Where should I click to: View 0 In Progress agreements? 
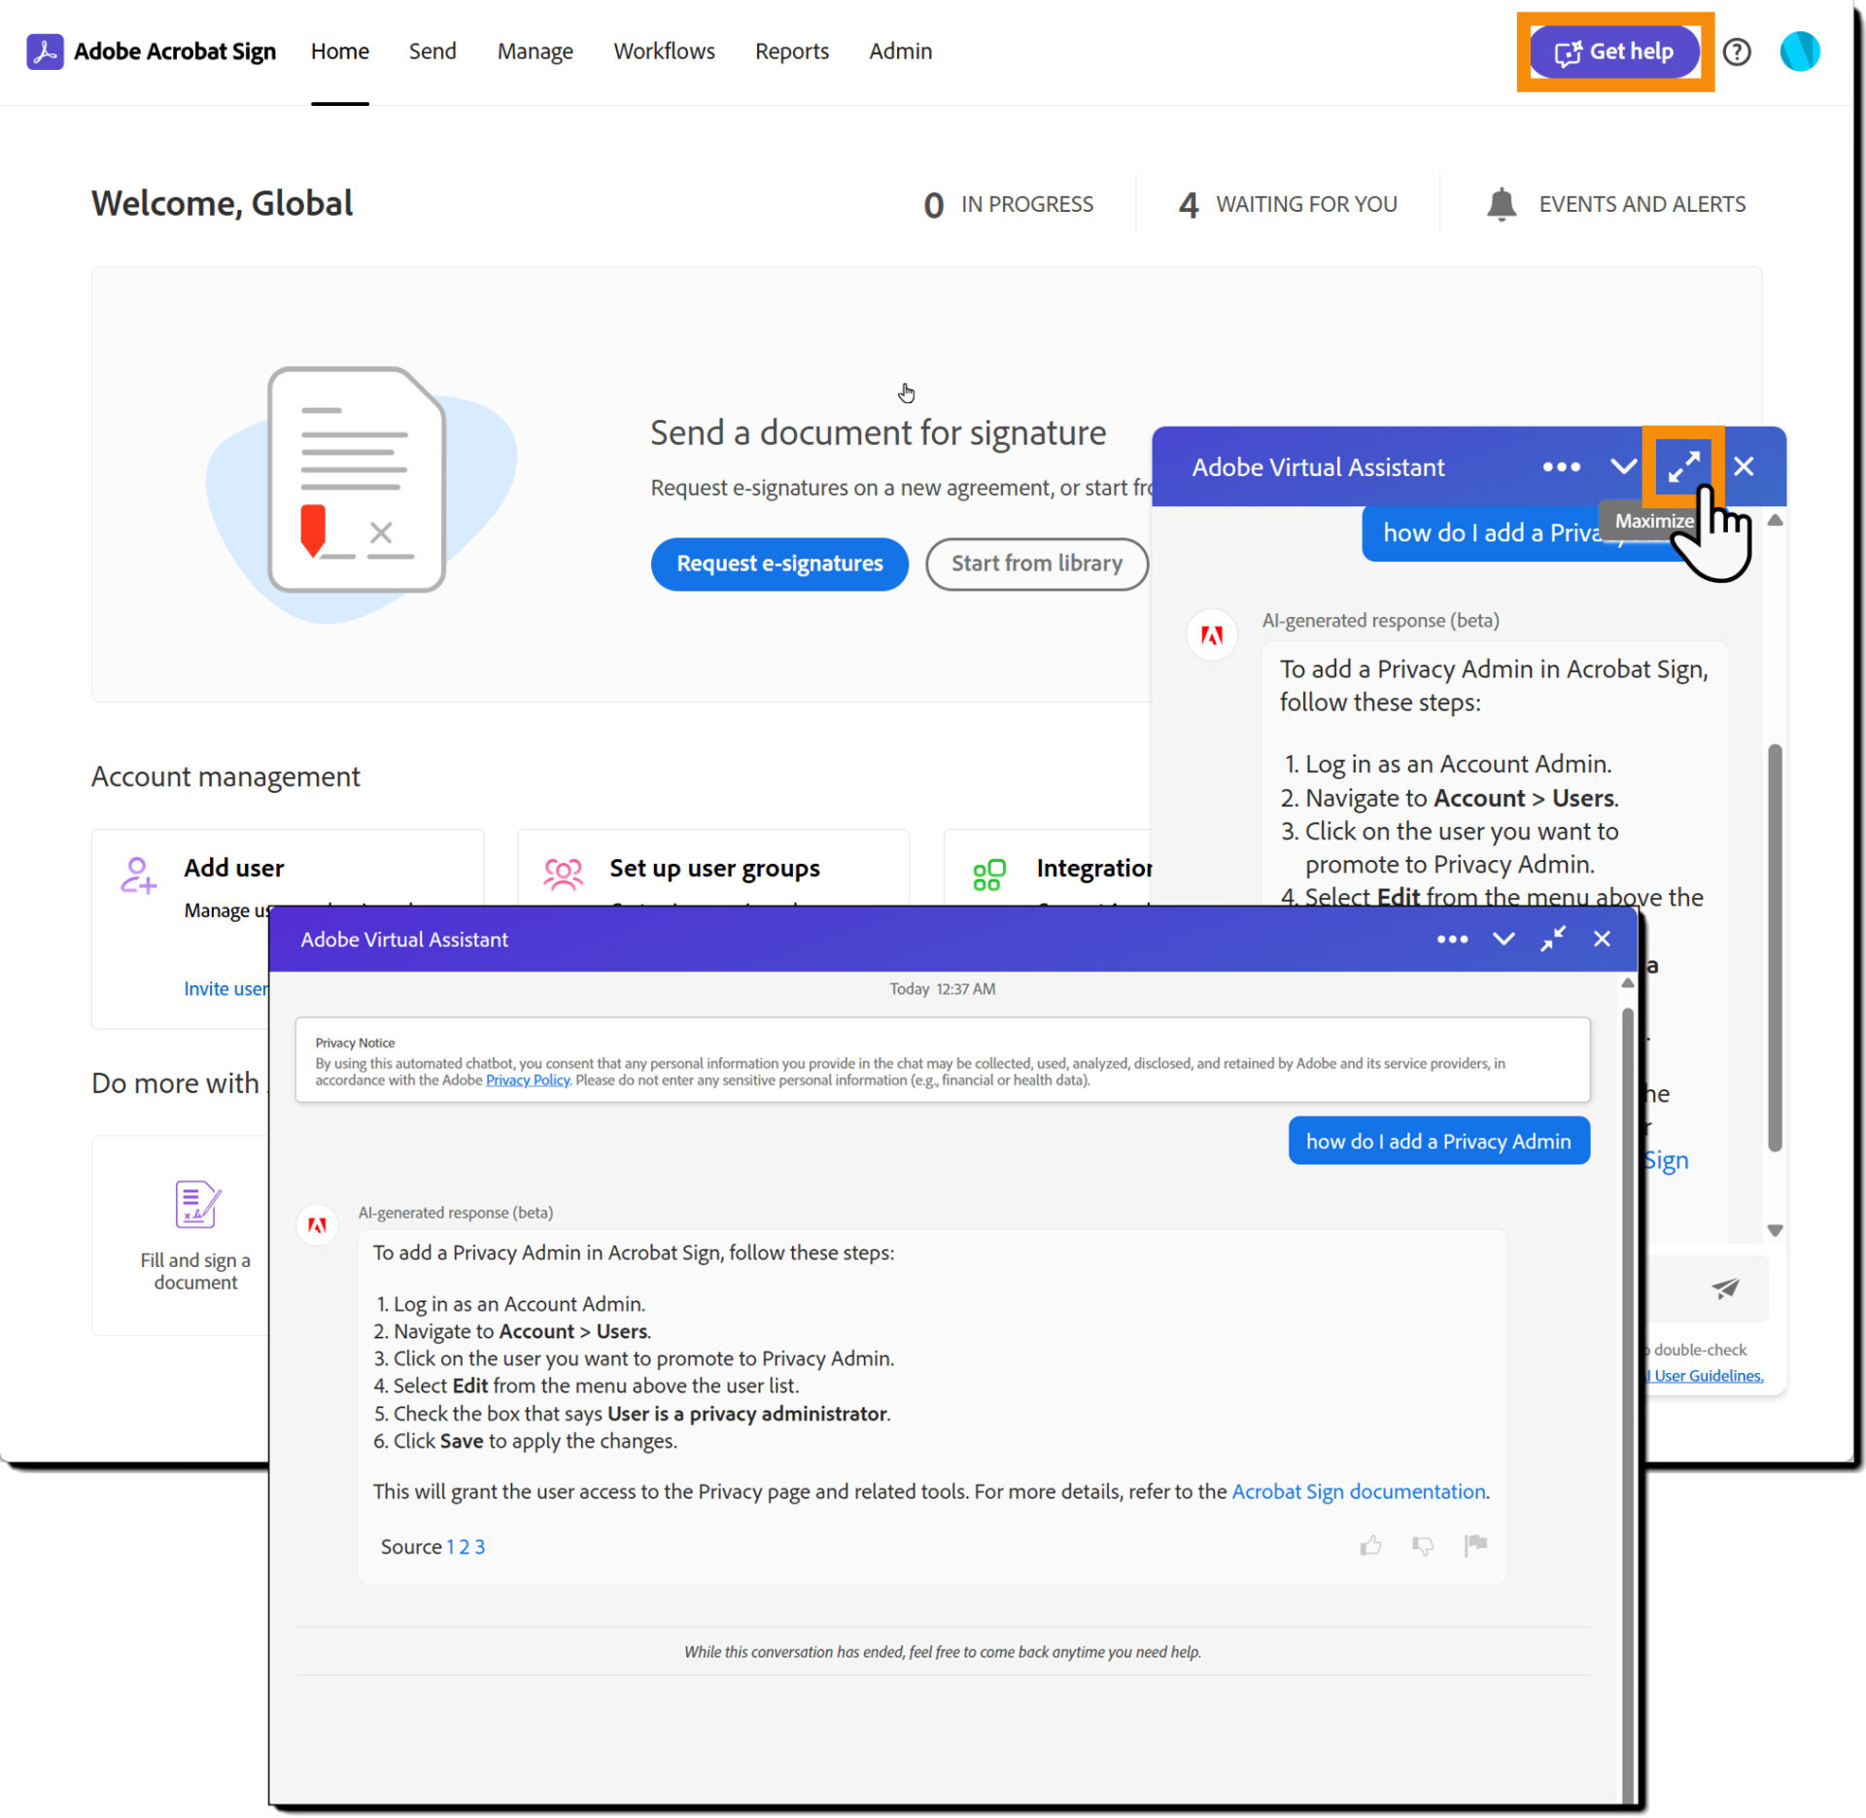tap(1008, 204)
